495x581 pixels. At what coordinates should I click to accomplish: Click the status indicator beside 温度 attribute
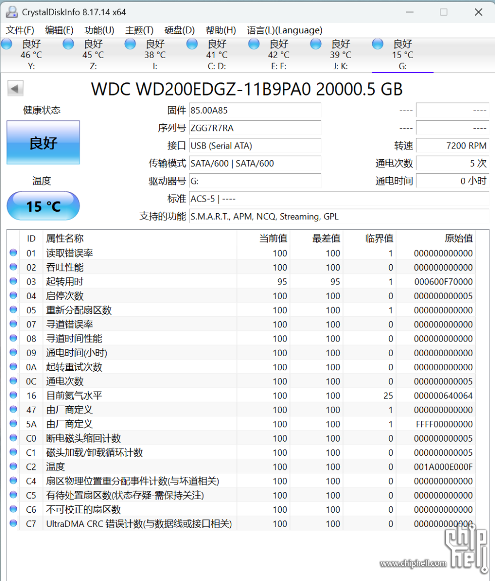pyautogui.click(x=13, y=467)
